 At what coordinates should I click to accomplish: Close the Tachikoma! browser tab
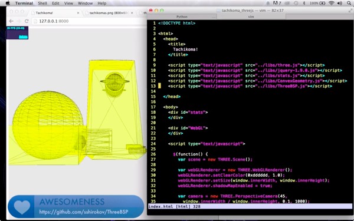(78, 13)
